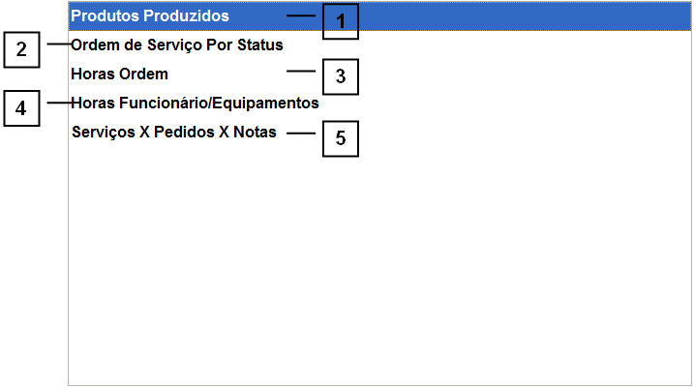Click the connector line beside callout 1

pos(302,15)
